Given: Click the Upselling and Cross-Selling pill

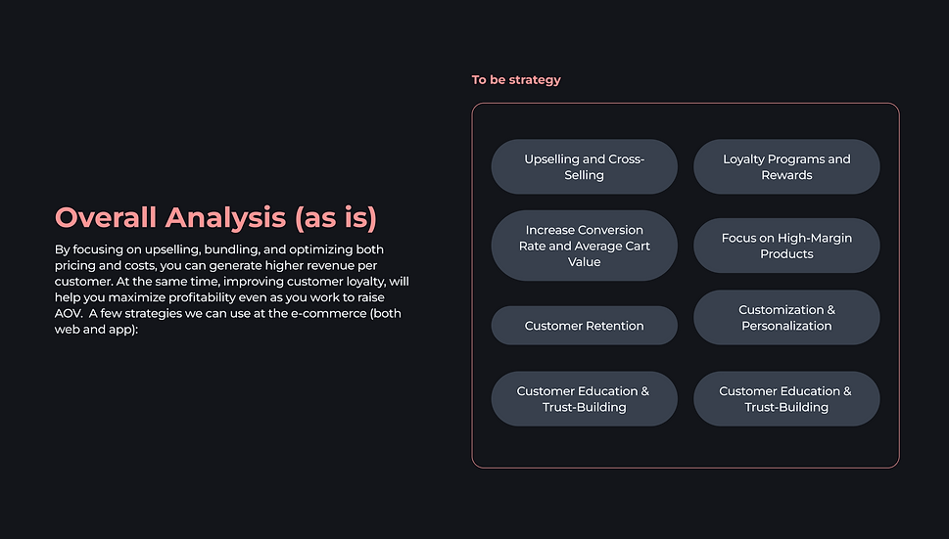Looking at the screenshot, I should click(584, 166).
